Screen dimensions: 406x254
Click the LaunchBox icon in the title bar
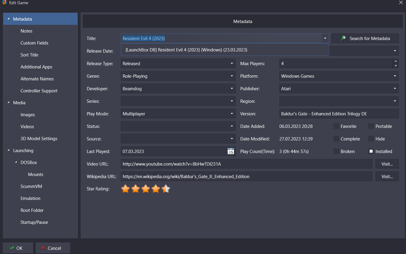point(4,3)
